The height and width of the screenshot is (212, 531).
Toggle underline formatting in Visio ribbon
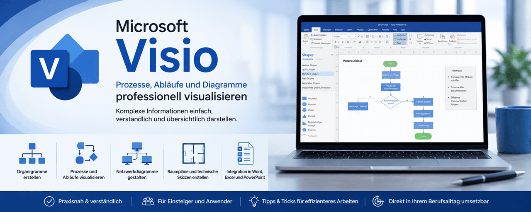coord(342,42)
